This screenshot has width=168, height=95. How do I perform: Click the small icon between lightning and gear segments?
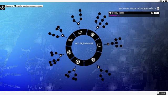click(x=84, y=61)
